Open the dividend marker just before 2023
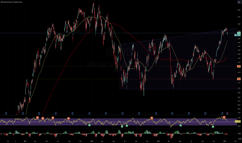 click(x=156, y=113)
